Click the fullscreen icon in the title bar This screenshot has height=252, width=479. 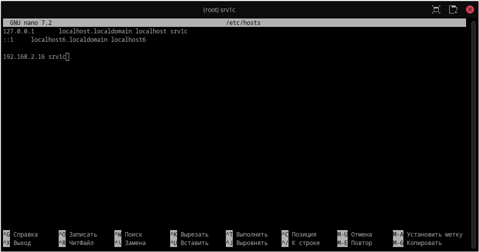pyautogui.click(x=436, y=9)
